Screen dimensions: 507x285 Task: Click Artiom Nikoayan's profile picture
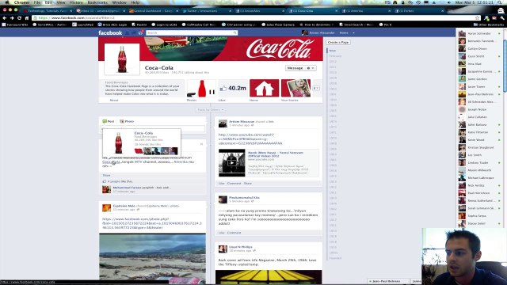pos(223,123)
